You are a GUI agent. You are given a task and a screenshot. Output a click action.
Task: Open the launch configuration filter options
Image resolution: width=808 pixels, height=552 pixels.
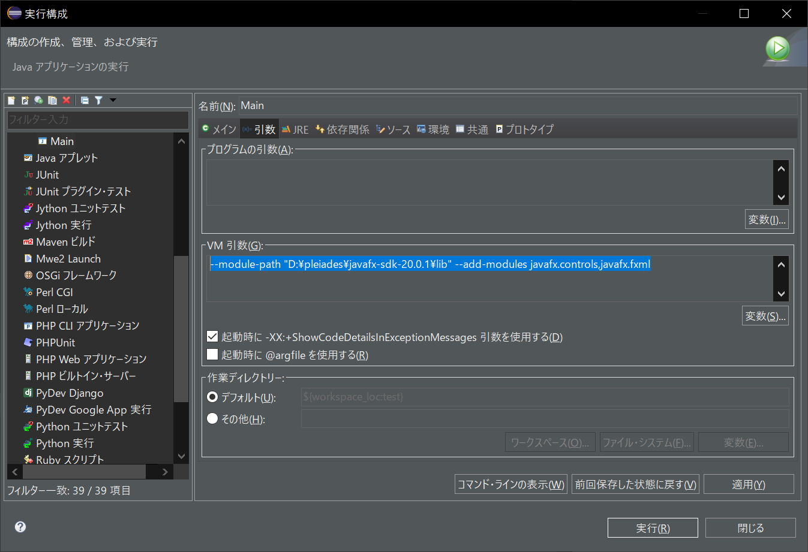click(x=98, y=100)
